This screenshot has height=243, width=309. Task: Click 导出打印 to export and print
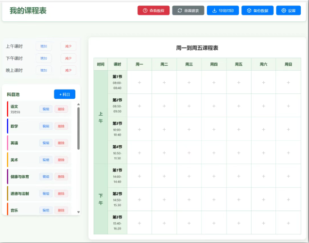pyautogui.click(x=223, y=10)
